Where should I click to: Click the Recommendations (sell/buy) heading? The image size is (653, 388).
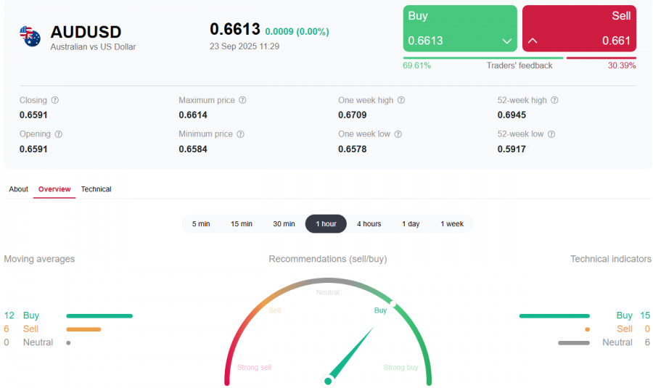point(328,259)
